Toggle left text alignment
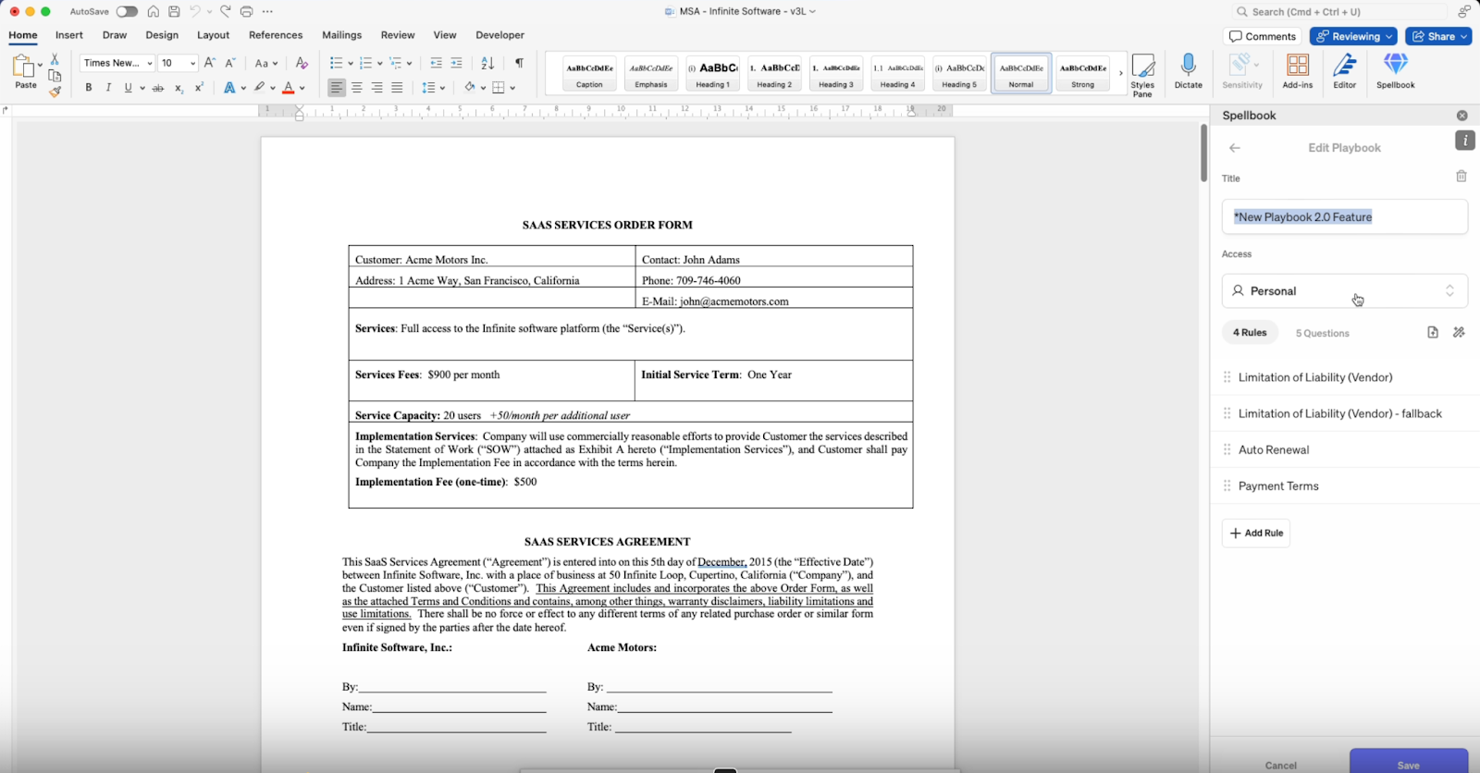The width and height of the screenshot is (1480, 773). pos(337,88)
